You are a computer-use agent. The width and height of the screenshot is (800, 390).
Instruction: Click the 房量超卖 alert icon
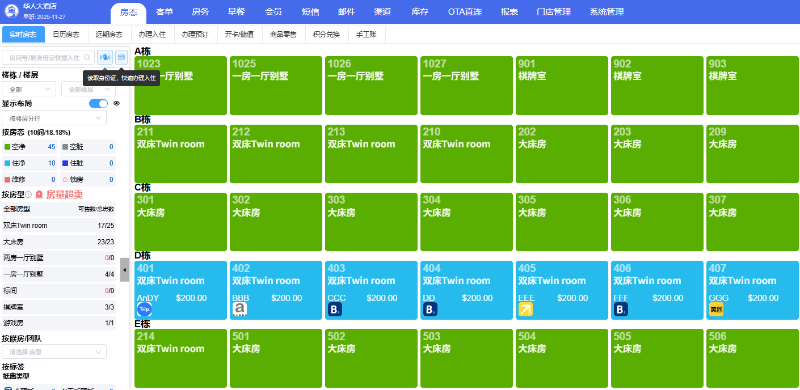coord(39,194)
